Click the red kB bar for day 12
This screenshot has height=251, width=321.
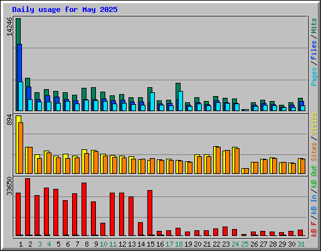point(122,215)
